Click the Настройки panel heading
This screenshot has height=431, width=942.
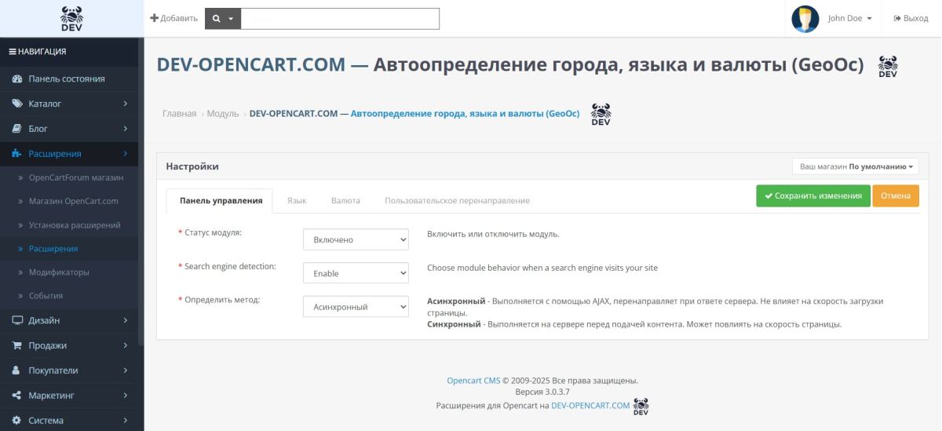(192, 166)
